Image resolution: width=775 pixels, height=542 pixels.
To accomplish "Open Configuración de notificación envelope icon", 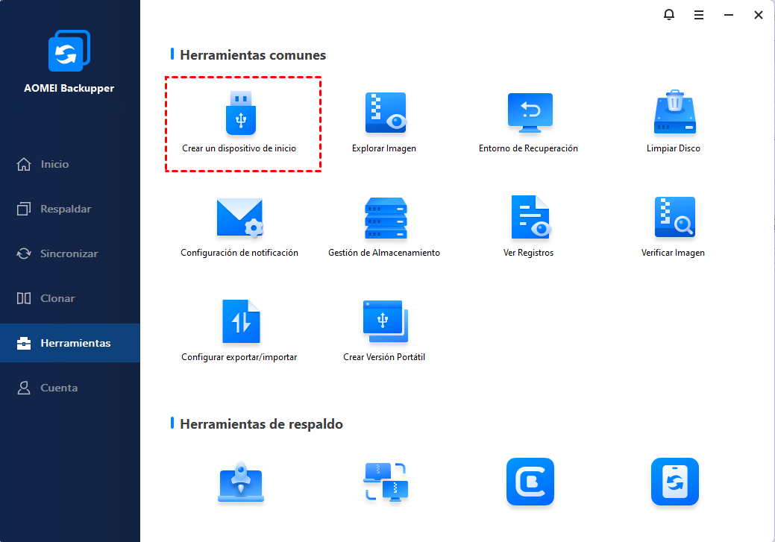I will [x=240, y=218].
